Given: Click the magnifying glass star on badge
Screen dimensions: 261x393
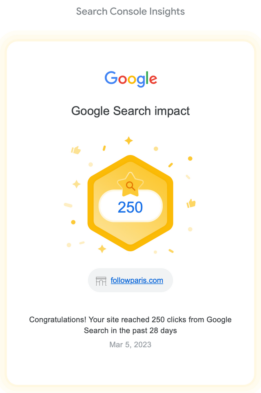Looking at the screenshot, I should click(130, 185).
